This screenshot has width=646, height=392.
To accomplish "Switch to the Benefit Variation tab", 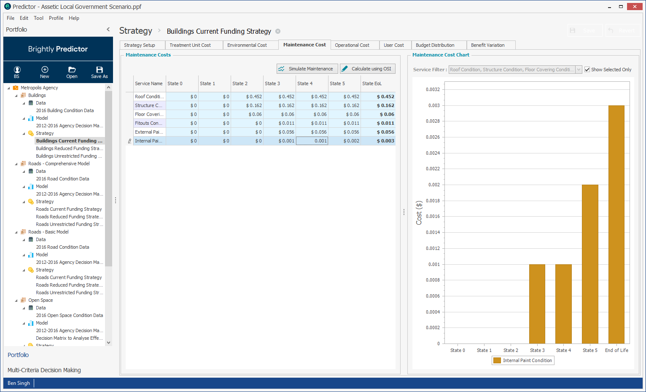I will [x=491, y=45].
